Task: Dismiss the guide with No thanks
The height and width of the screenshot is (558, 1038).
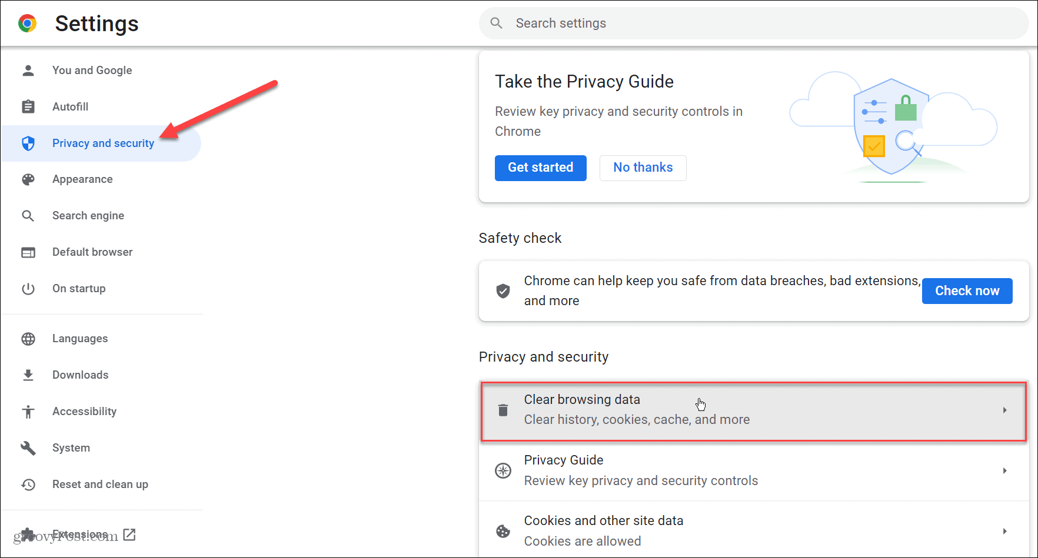Action: [643, 168]
